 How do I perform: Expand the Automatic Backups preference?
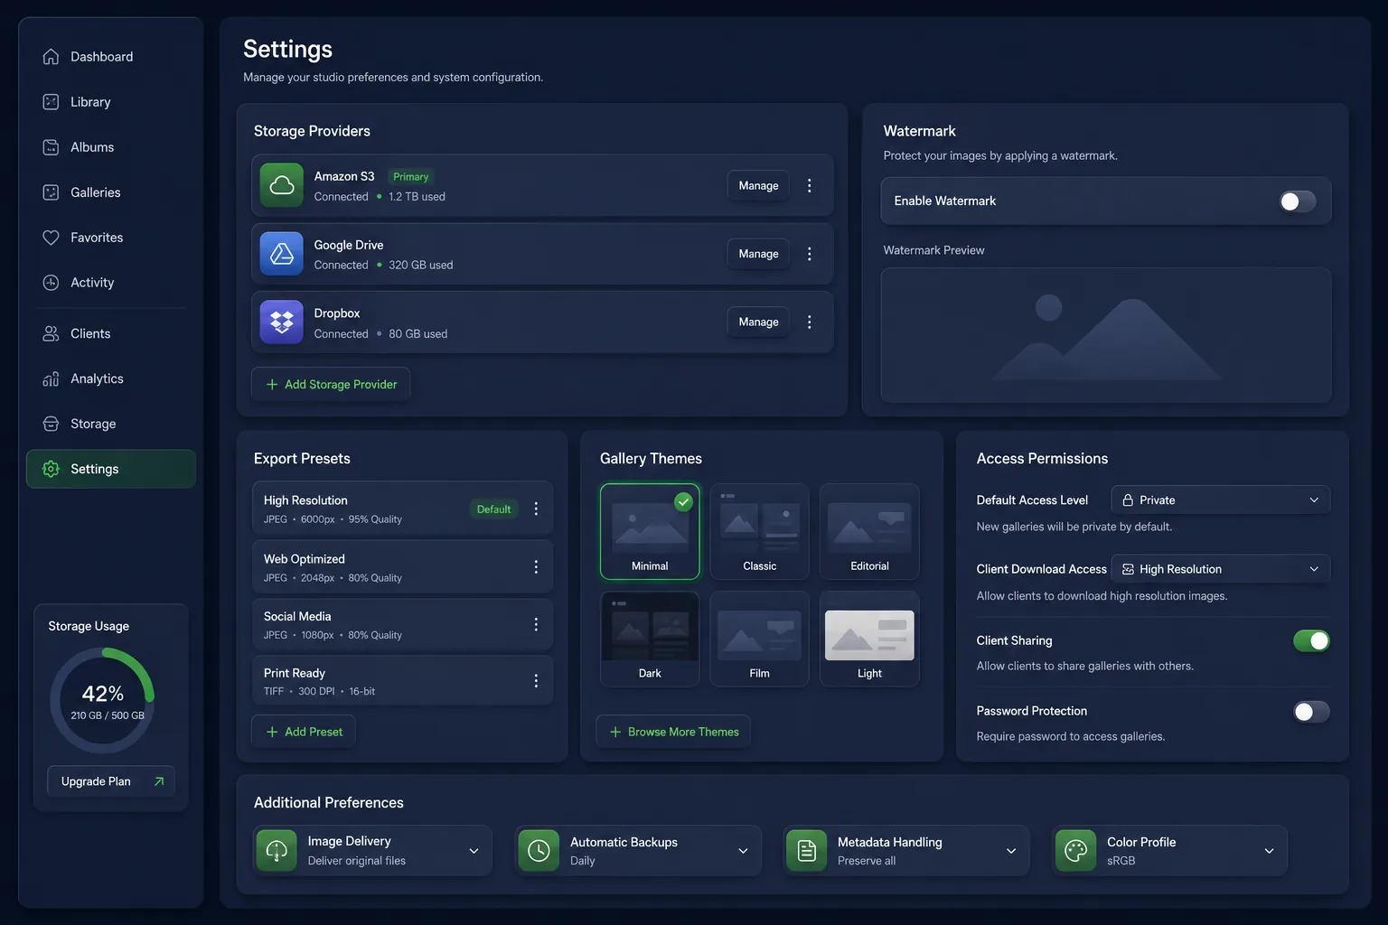pyautogui.click(x=743, y=851)
